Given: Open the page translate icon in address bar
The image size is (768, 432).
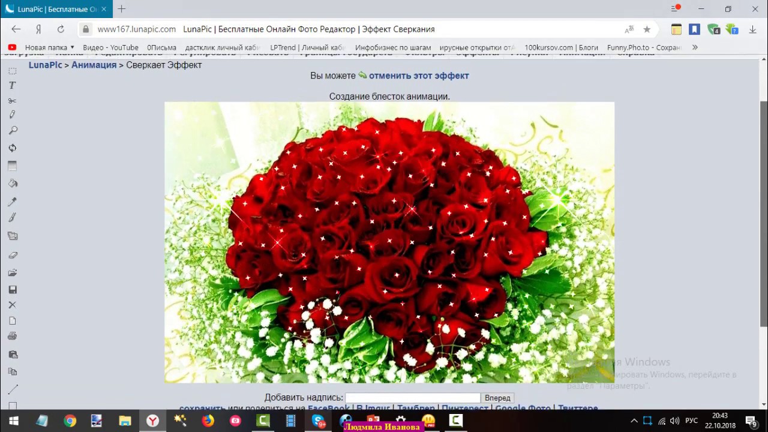Looking at the screenshot, I should 629,29.
